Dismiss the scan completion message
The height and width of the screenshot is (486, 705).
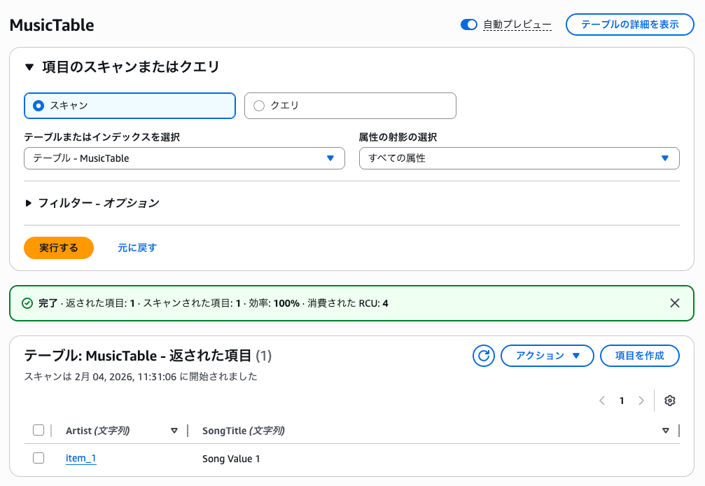[x=674, y=303]
